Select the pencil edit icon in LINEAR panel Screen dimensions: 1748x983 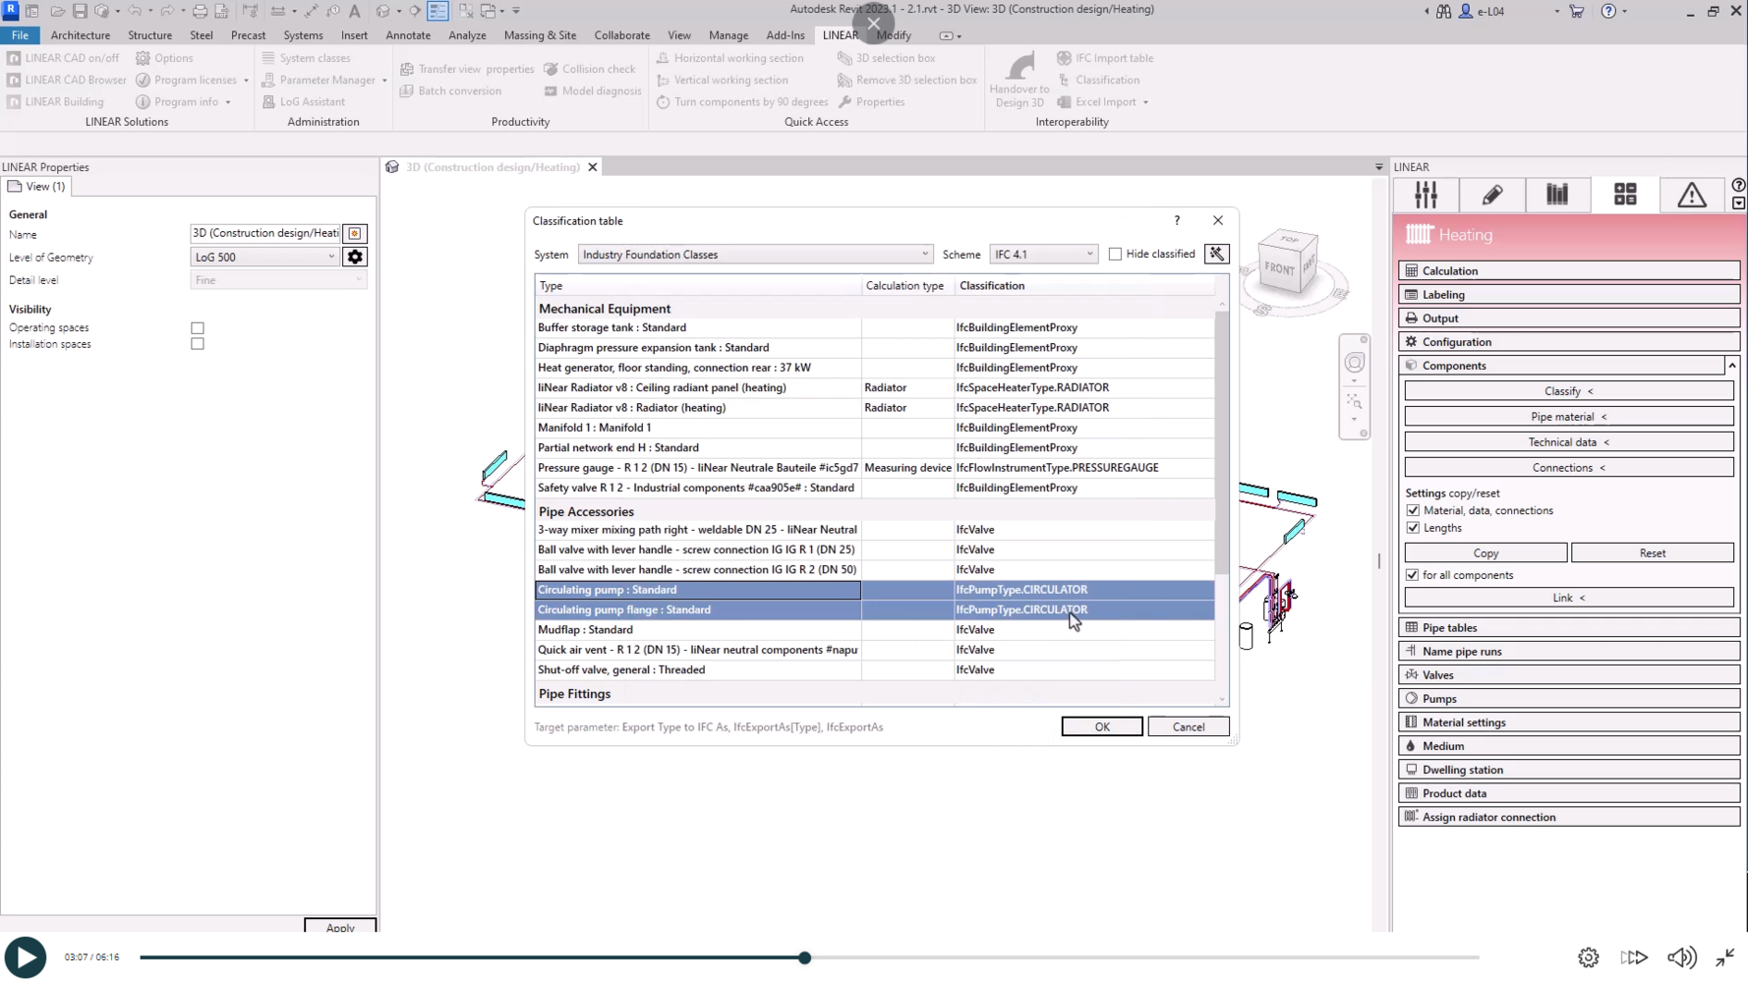pos(1491,195)
